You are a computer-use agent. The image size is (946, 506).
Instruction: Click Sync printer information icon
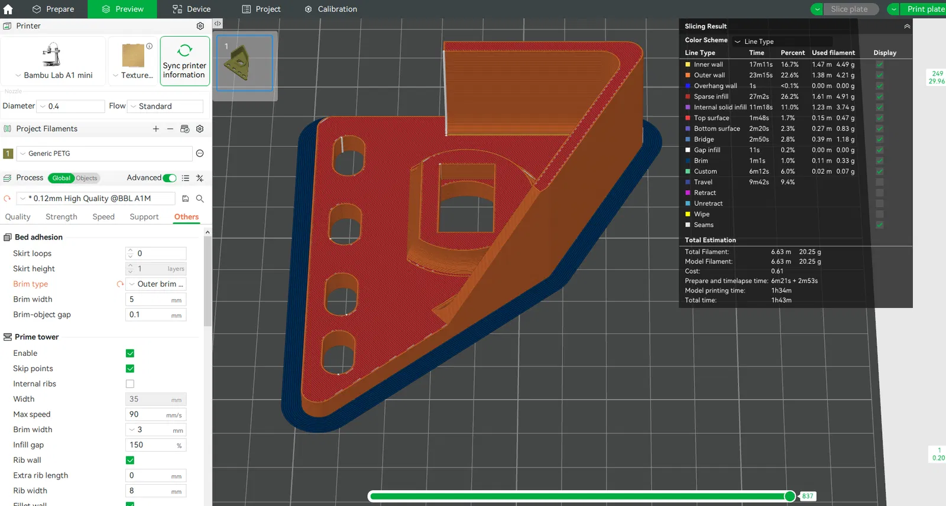[184, 51]
